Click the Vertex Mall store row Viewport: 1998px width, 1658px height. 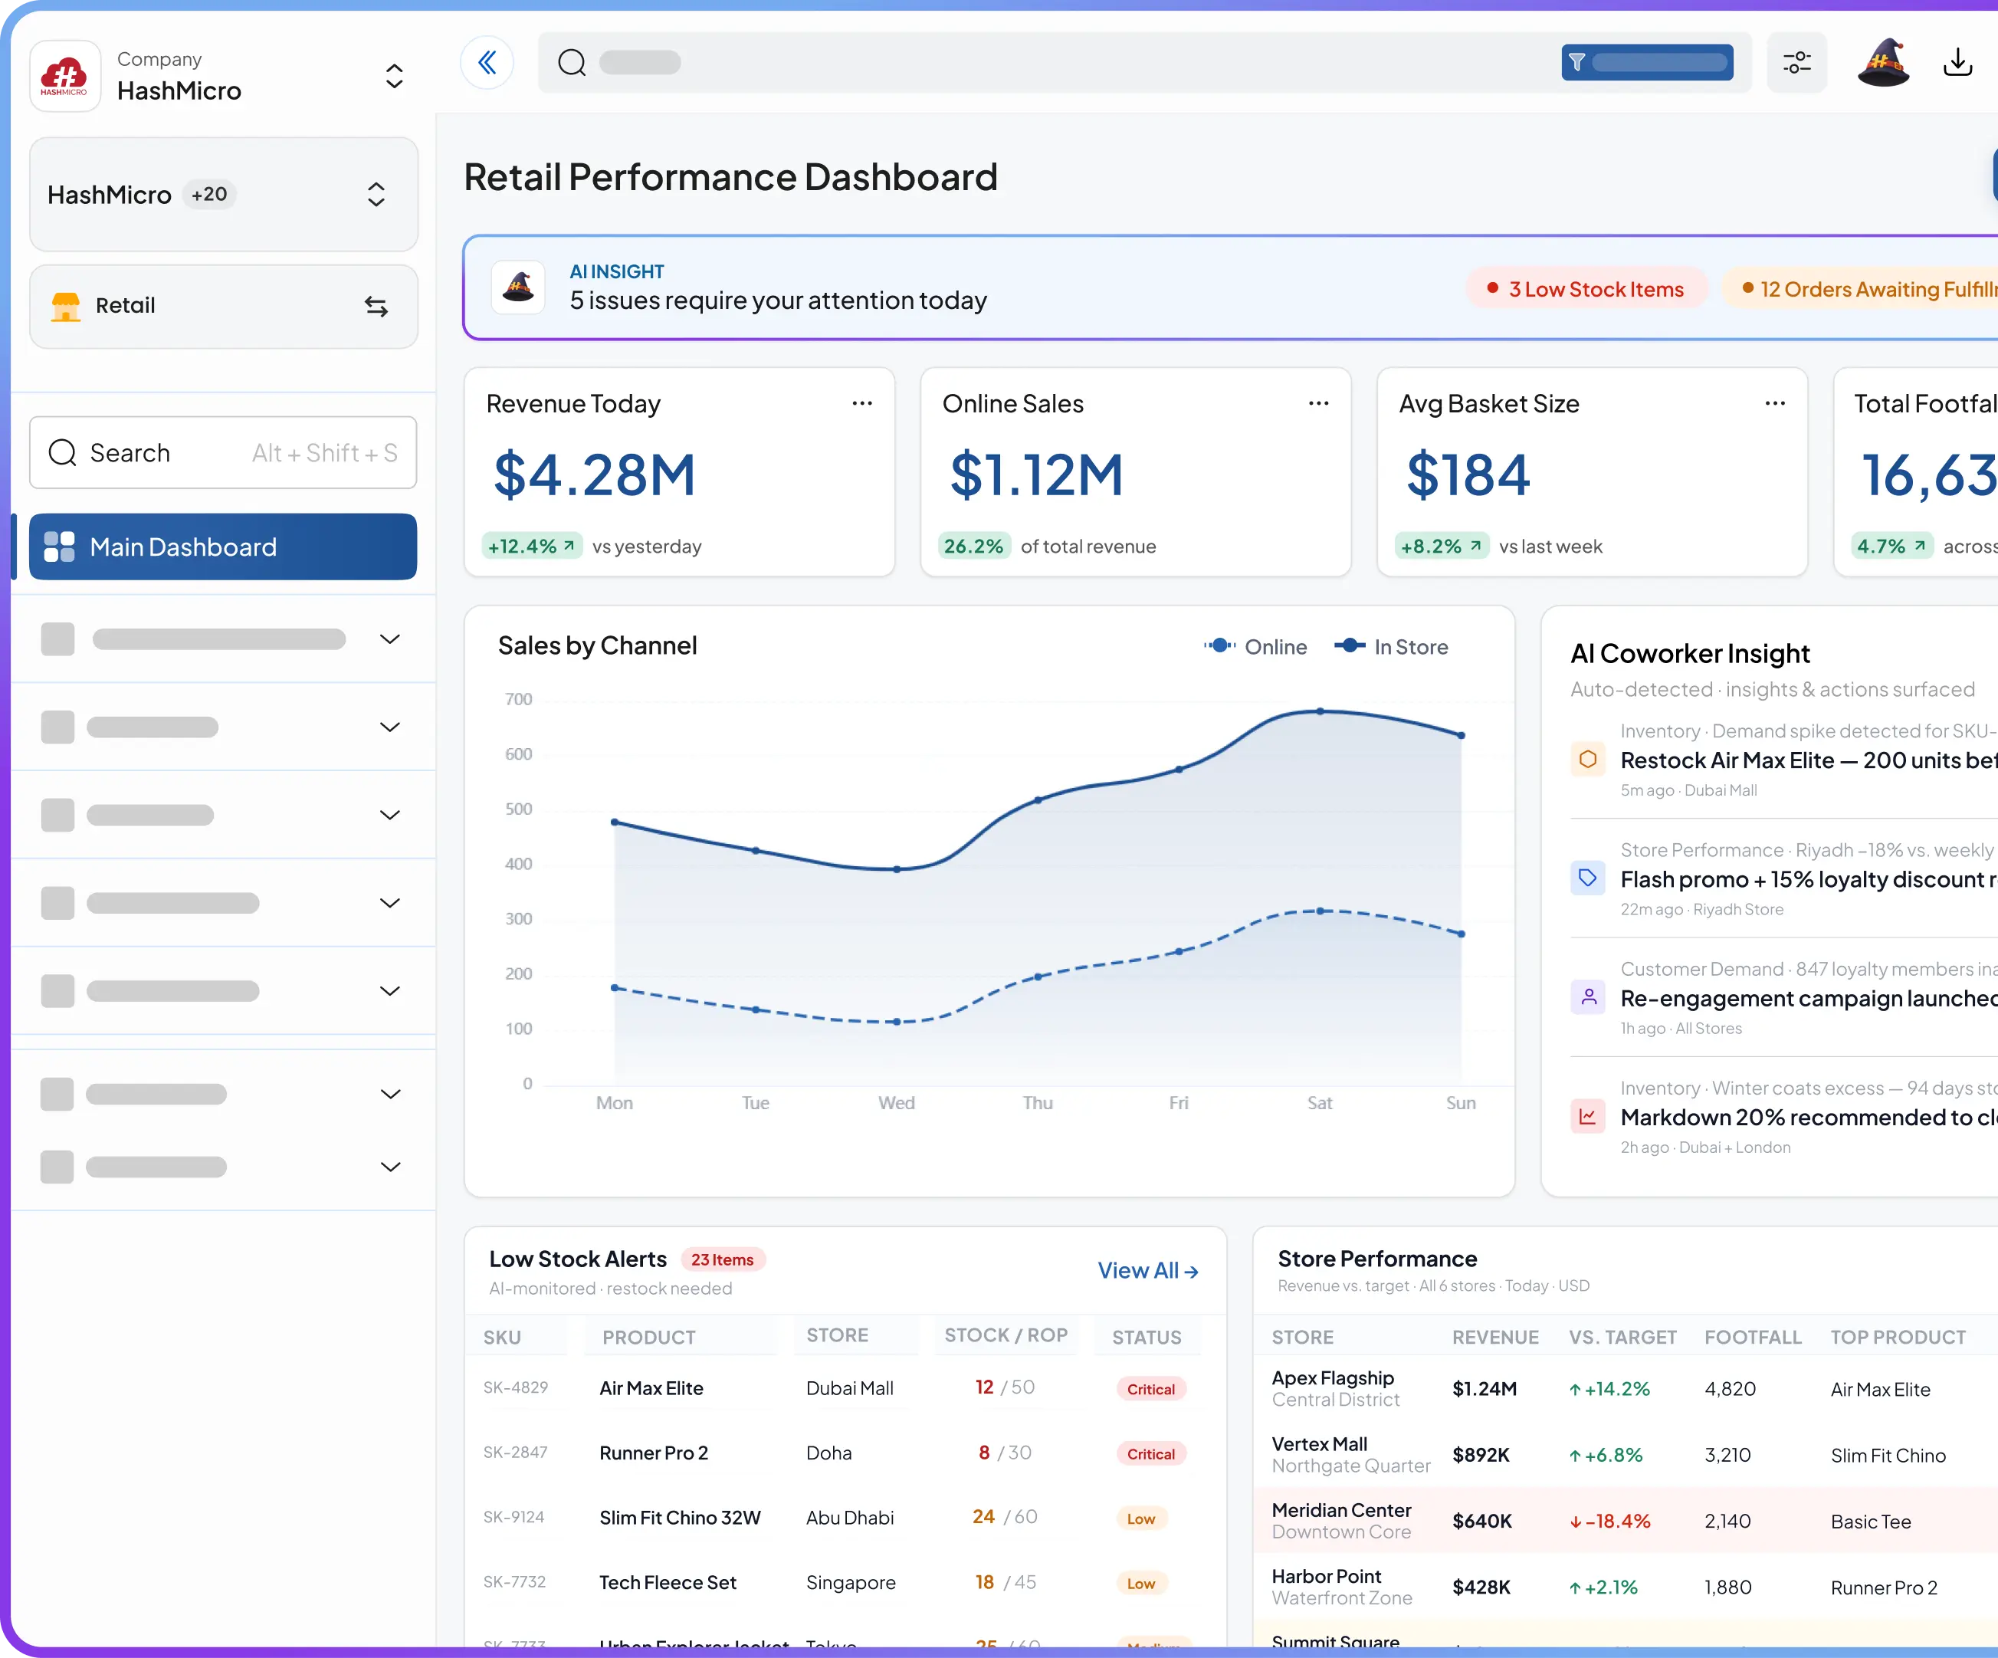pyautogui.click(x=1625, y=1454)
